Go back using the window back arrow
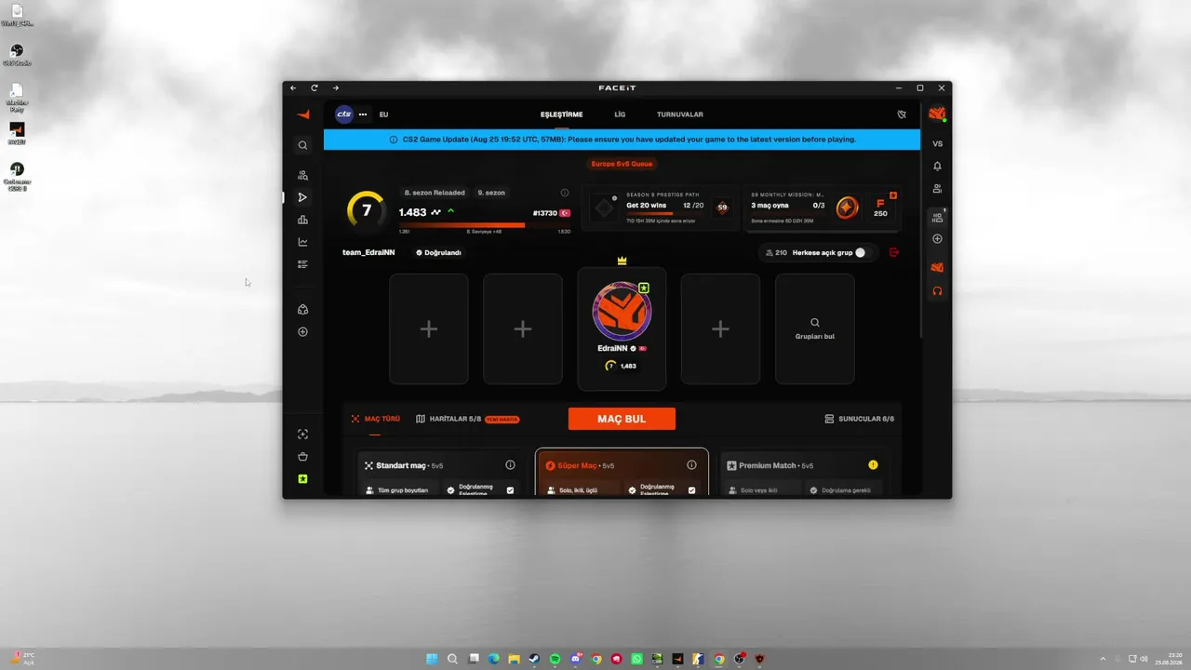 293,88
